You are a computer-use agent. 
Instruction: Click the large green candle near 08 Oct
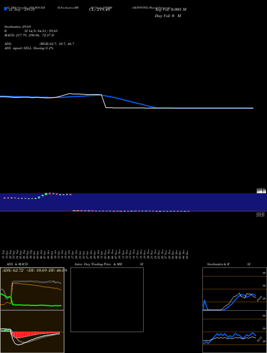(x=46, y=194)
